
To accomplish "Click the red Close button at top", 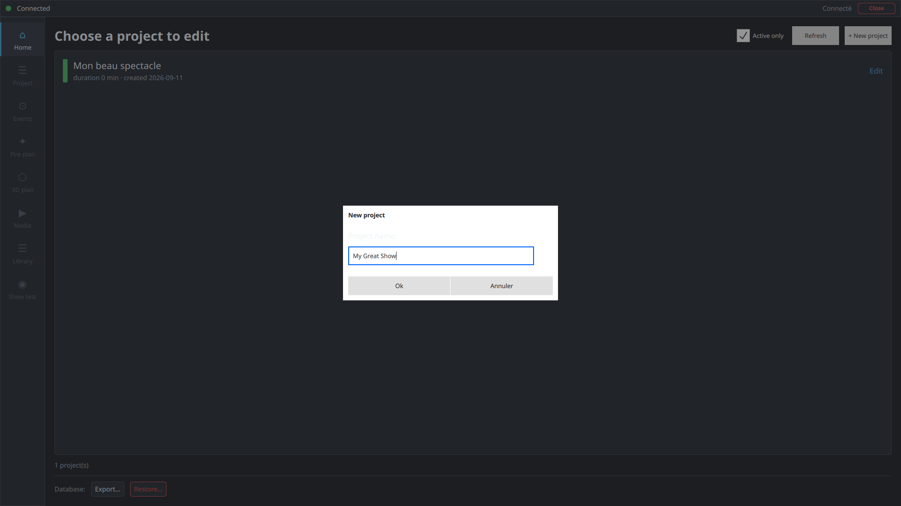I will tap(876, 8).
